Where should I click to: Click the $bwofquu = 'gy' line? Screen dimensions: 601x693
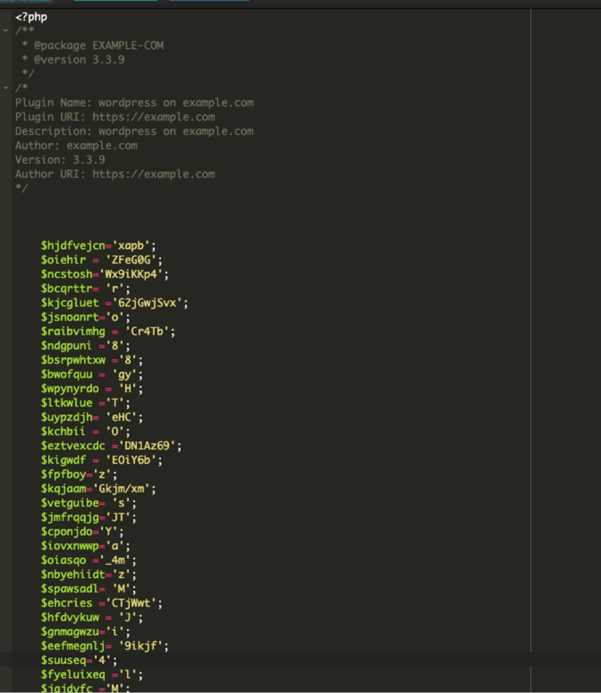(x=92, y=374)
